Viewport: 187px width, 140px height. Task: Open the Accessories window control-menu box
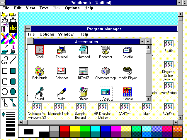click(31, 42)
